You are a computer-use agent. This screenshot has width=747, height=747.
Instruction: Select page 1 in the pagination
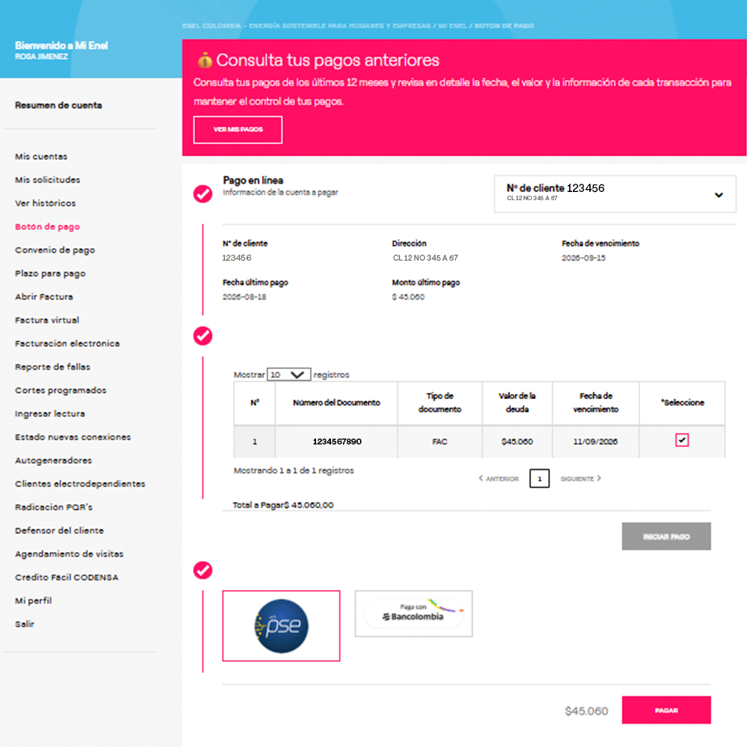[539, 478]
